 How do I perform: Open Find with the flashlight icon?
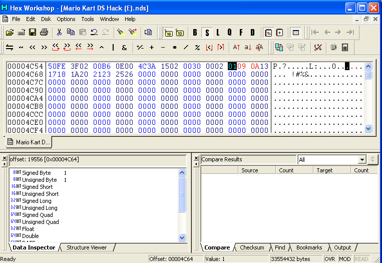pos(121,33)
